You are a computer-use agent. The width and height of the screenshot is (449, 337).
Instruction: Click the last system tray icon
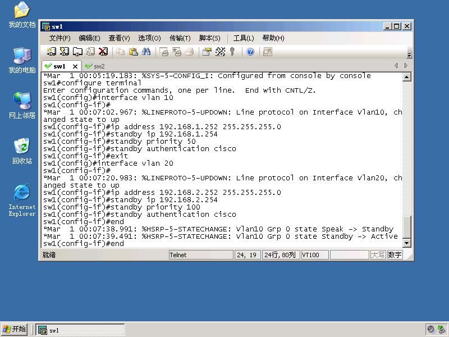point(442,329)
